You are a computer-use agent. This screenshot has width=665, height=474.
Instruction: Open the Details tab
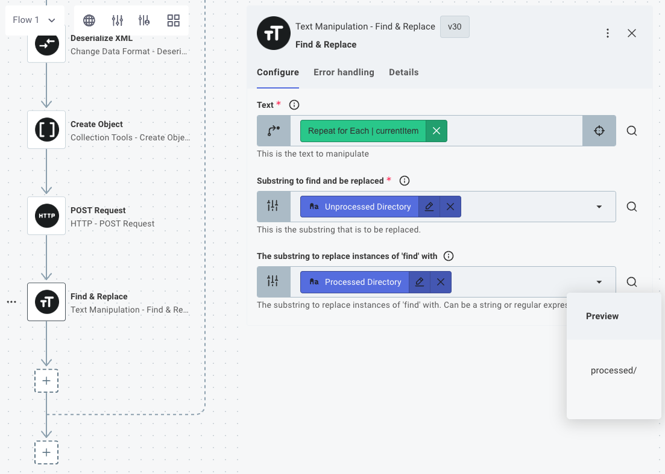coord(403,72)
